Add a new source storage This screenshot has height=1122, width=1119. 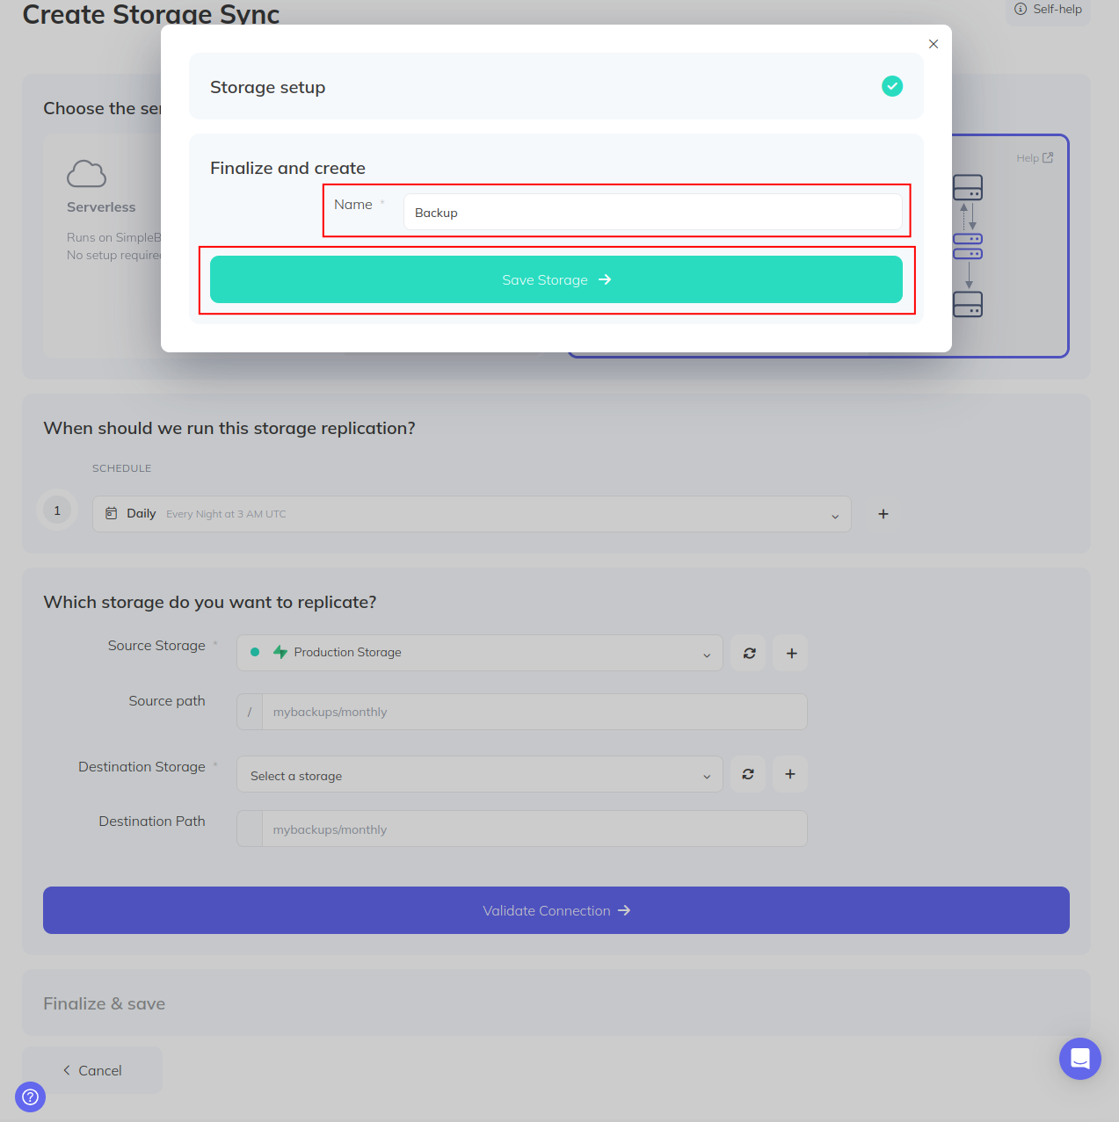click(791, 653)
